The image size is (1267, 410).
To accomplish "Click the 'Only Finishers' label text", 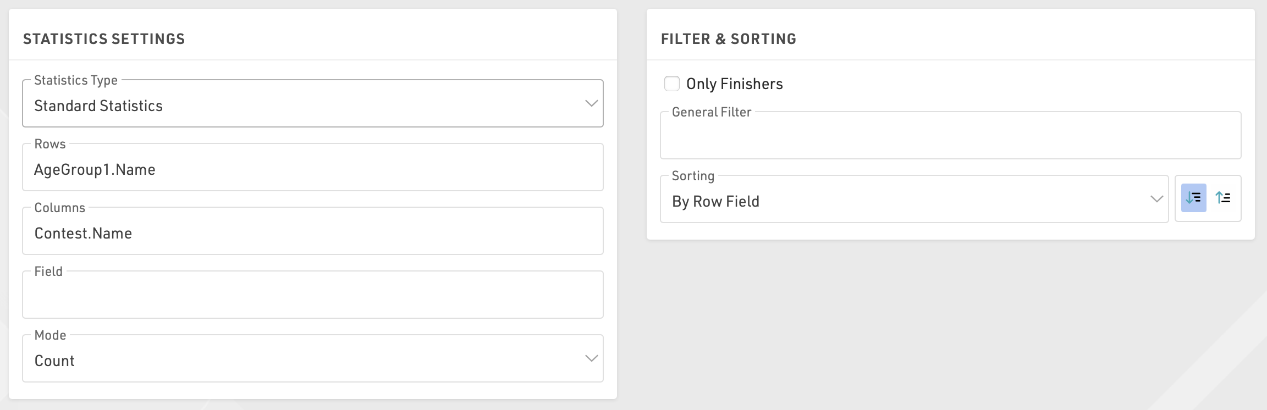I will (x=734, y=84).
